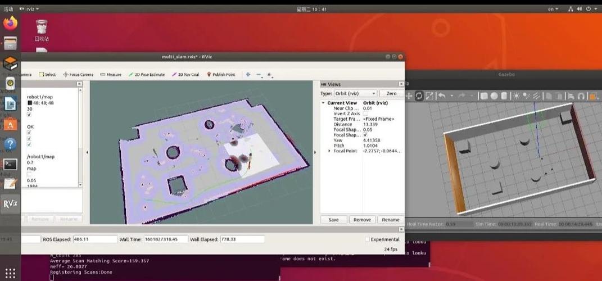This screenshot has height=281, width=602.
Task: Open the en input language menu
Action: pyautogui.click(x=554, y=9)
